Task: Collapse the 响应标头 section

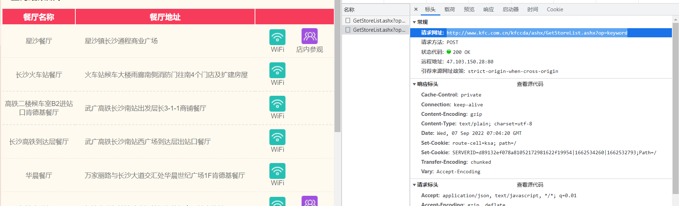Action: (x=414, y=84)
